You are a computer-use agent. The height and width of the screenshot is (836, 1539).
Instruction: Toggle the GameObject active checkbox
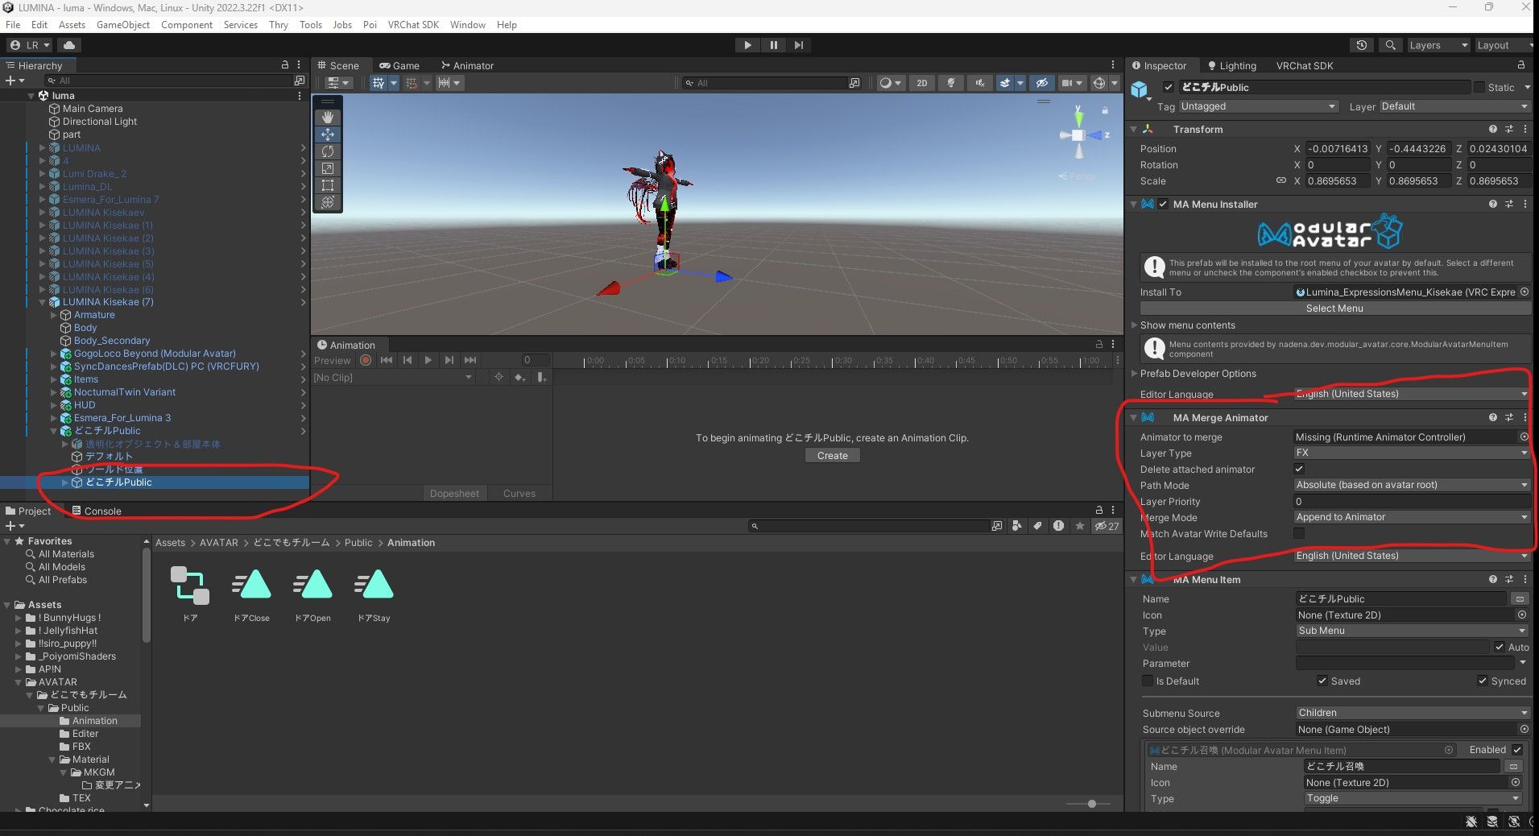pos(1168,87)
